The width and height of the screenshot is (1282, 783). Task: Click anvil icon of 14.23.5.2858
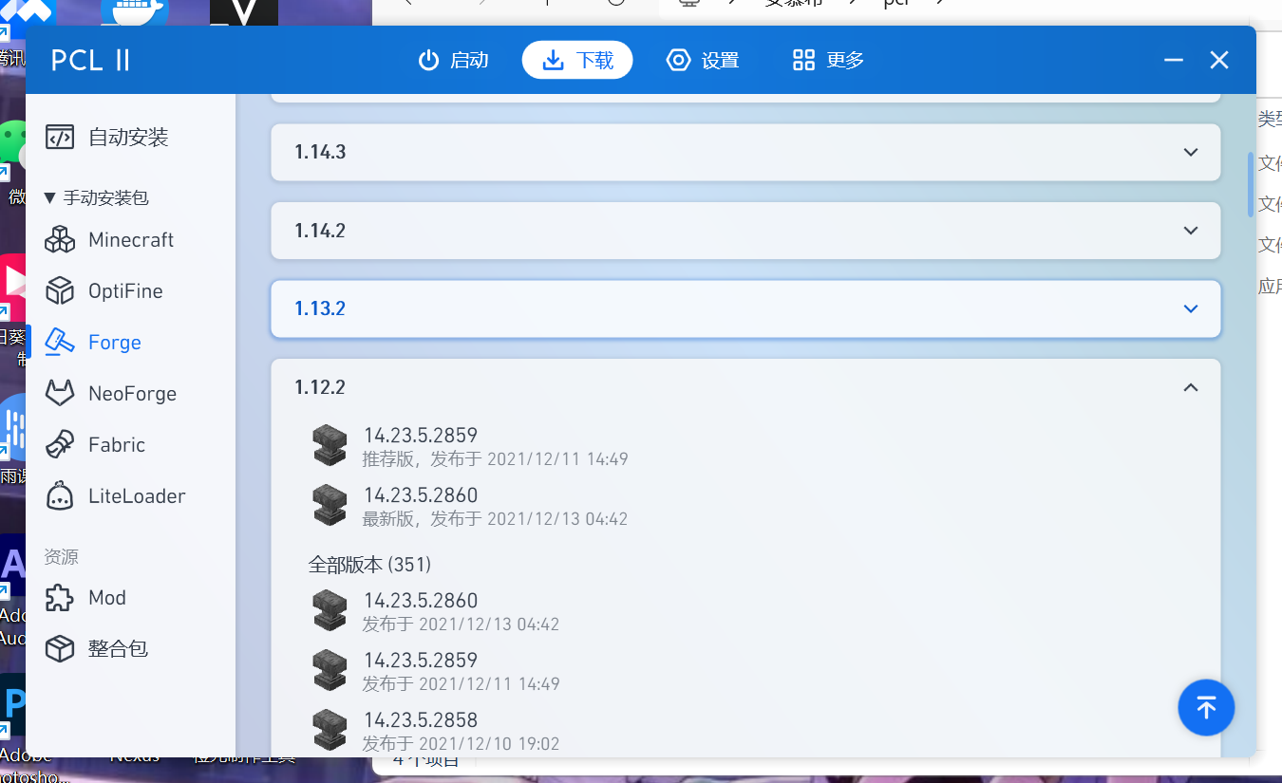pos(330,730)
